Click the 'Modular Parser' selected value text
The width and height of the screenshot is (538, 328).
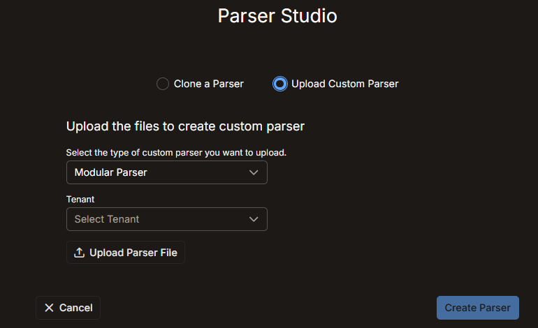111,172
